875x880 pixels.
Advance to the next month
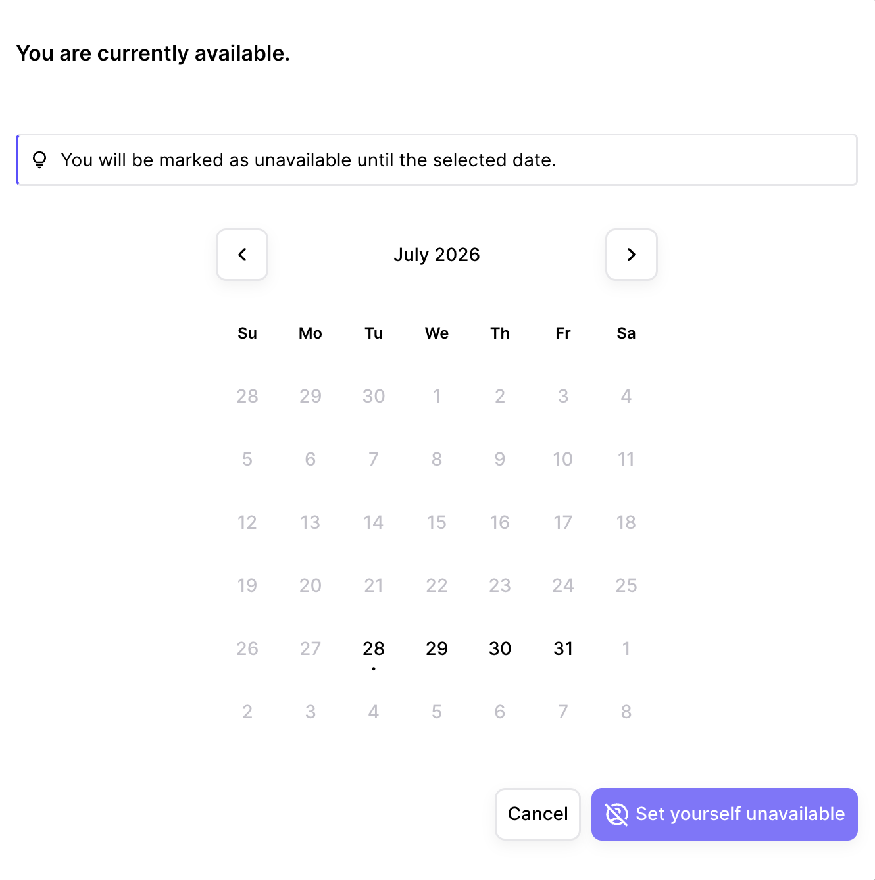(632, 255)
